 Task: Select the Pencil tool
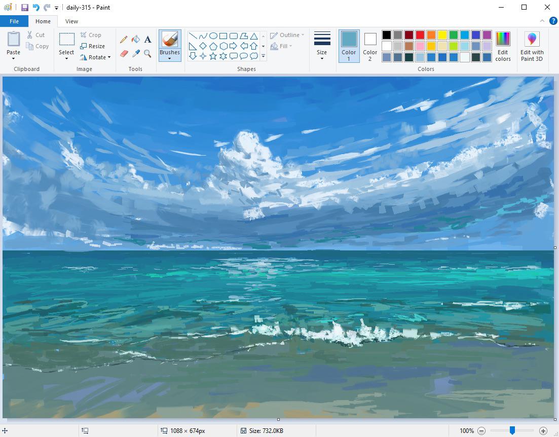pyautogui.click(x=124, y=38)
